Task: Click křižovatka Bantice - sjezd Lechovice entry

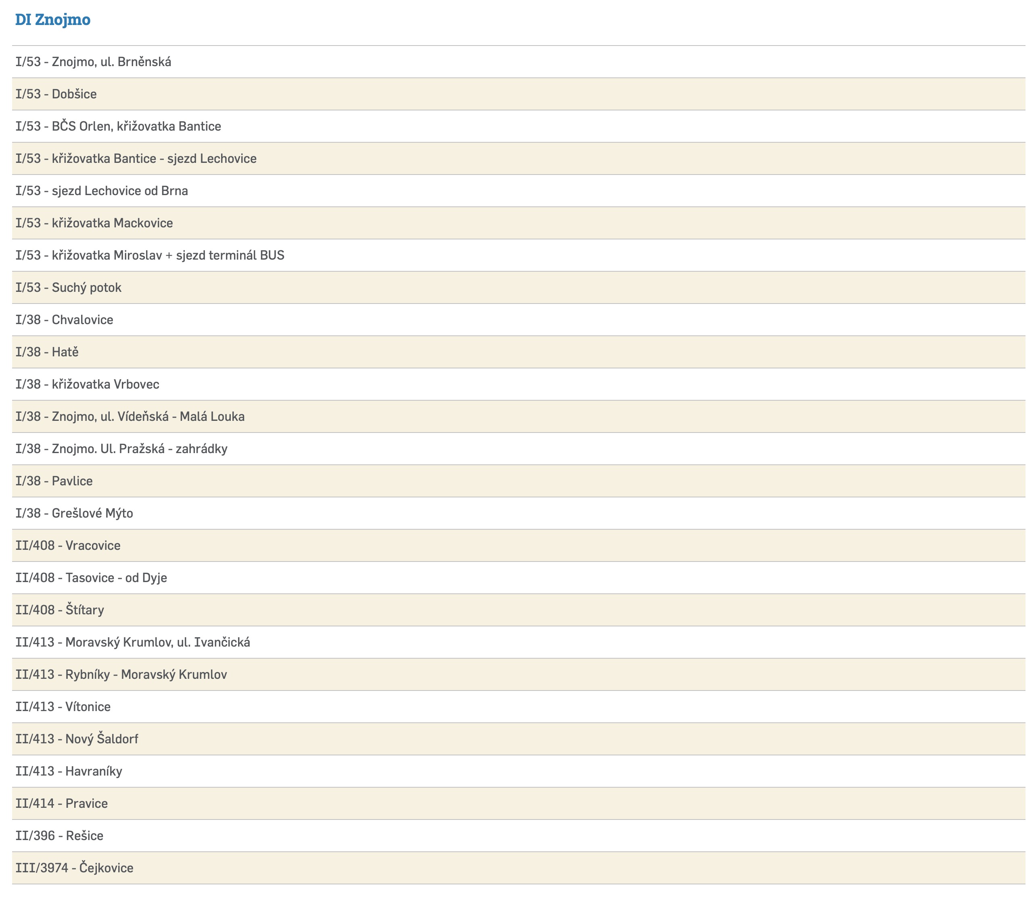Action: (136, 158)
